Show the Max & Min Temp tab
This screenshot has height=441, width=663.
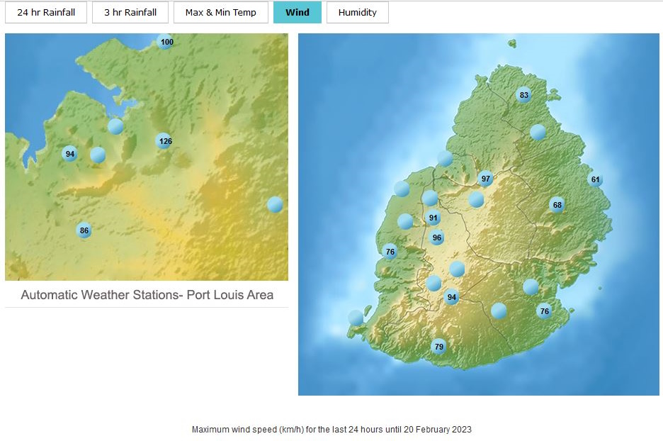point(220,13)
